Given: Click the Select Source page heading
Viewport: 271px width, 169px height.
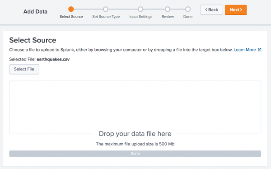Looking at the screenshot, I should [x=33, y=40].
